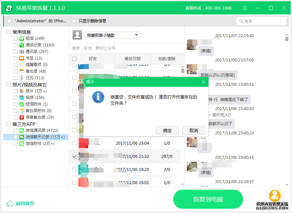The image size is (292, 213).
Task: Enable 只显示删除信息 checkbox
Action: click(74, 21)
